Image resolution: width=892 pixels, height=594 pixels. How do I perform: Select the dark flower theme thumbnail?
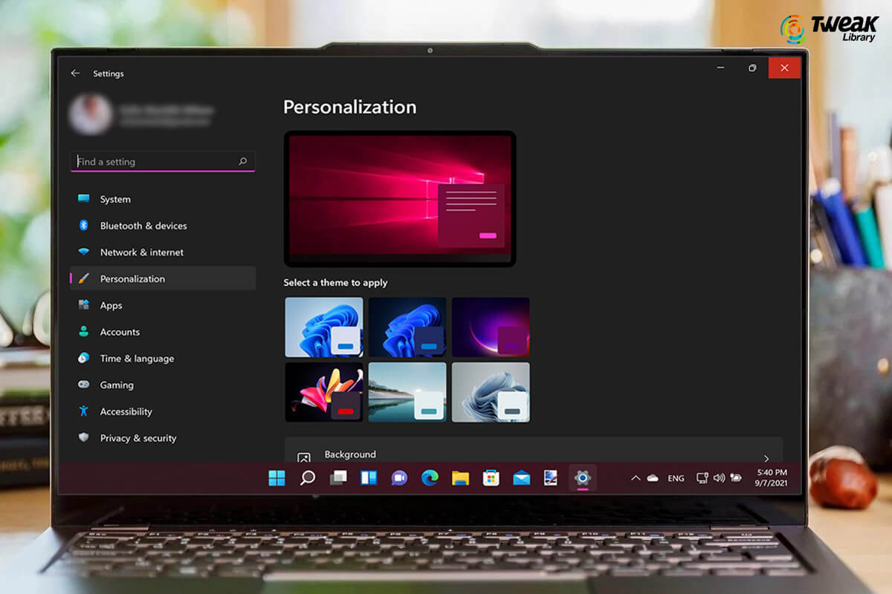[x=324, y=392]
